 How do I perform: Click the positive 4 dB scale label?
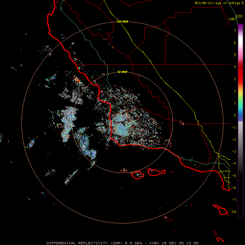tap(235, 67)
